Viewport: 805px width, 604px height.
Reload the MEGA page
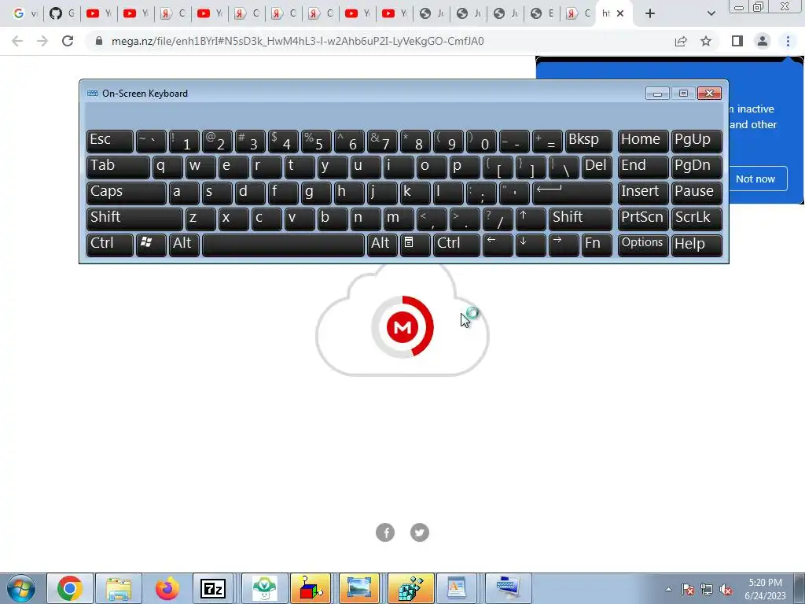[68, 41]
